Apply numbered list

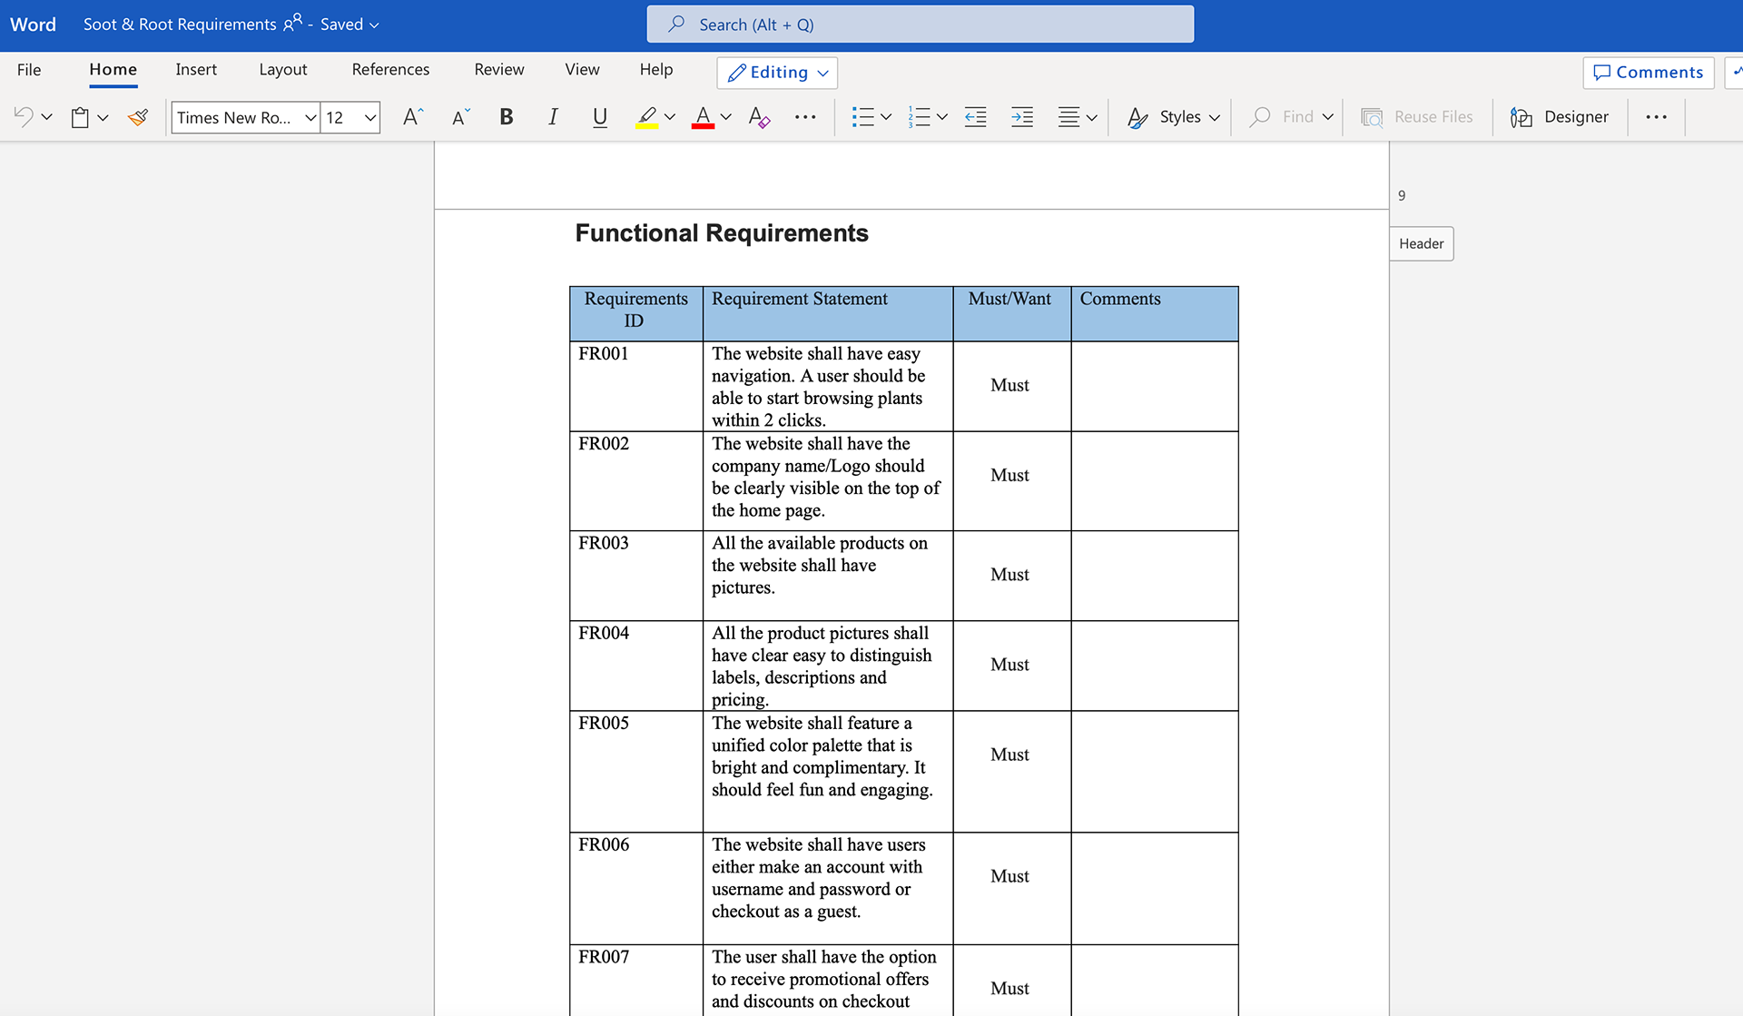(x=919, y=117)
